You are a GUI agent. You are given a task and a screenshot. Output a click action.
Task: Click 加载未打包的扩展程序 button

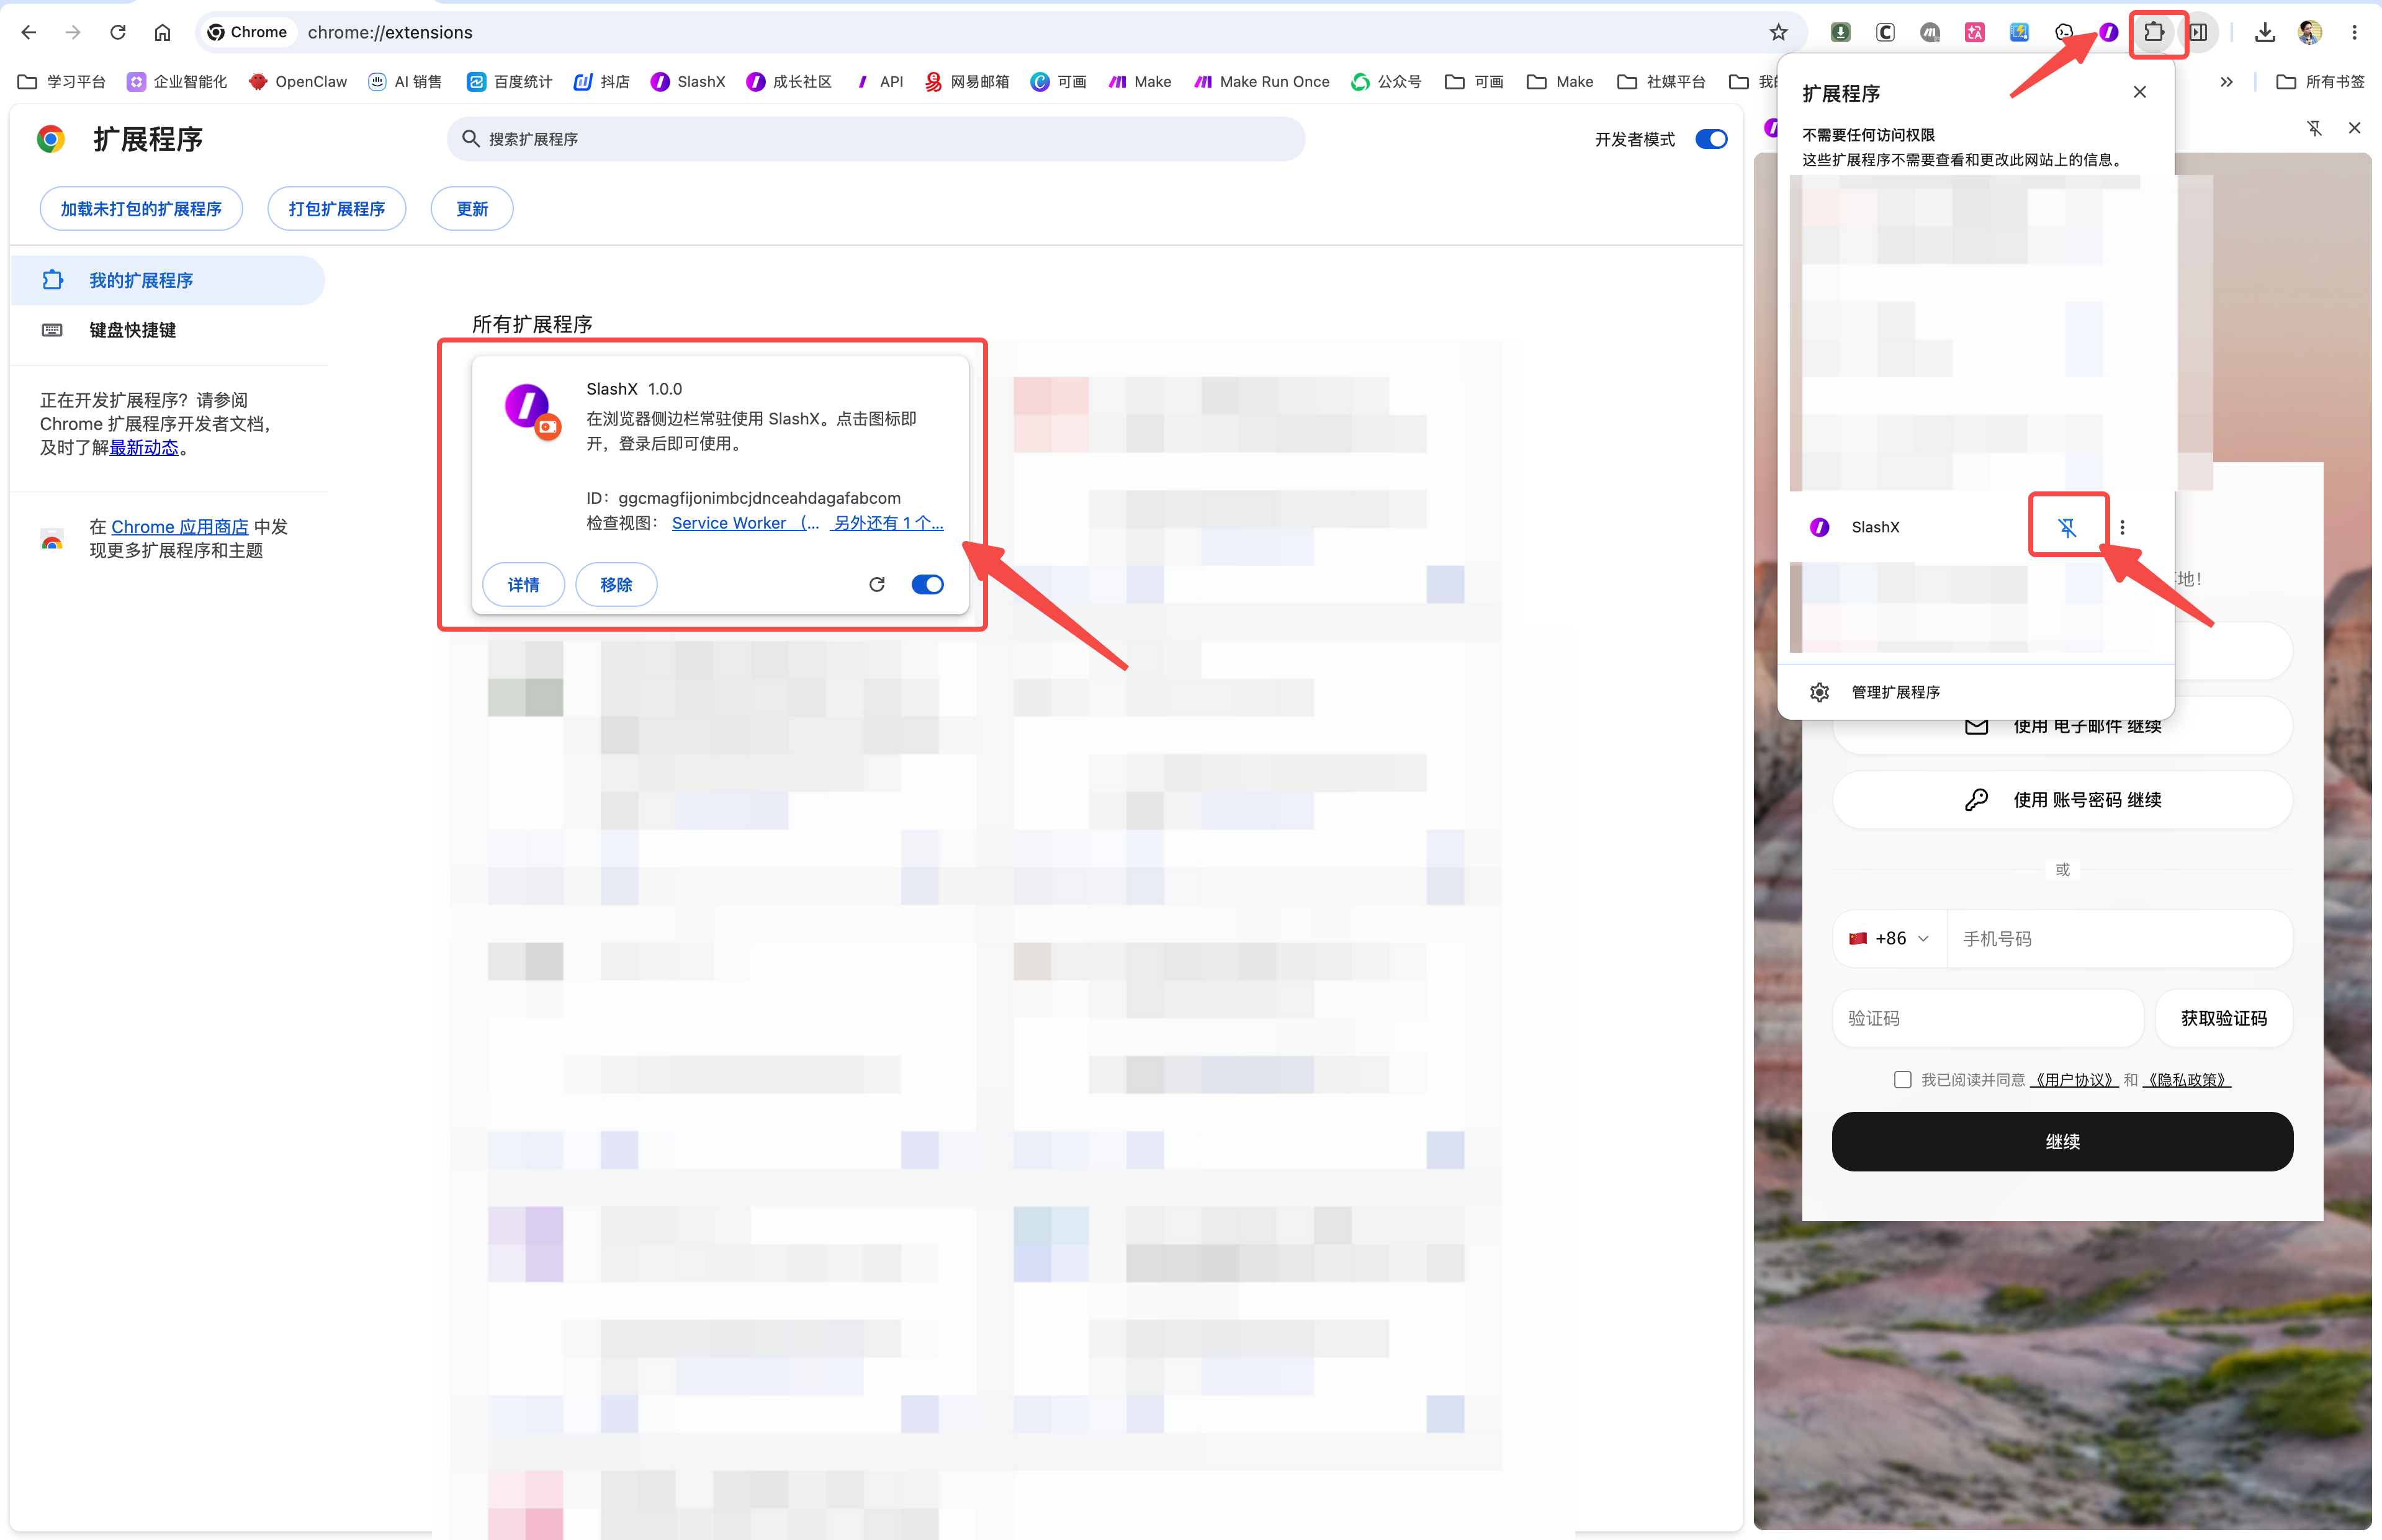pos(141,208)
